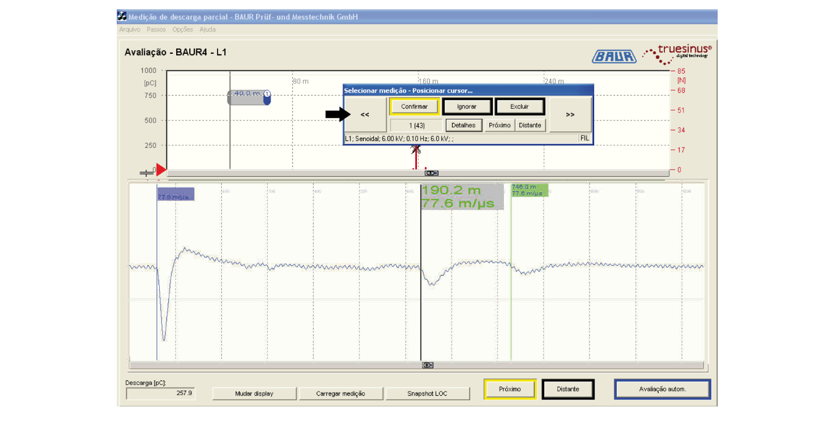
Task: Click the 40.0 m cable marker
Action: [x=249, y=97]
